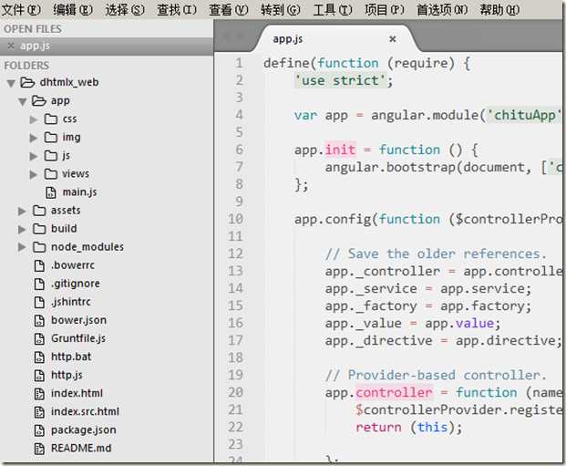Click the FOLDERS section header
566x466 pixels.
26,66
